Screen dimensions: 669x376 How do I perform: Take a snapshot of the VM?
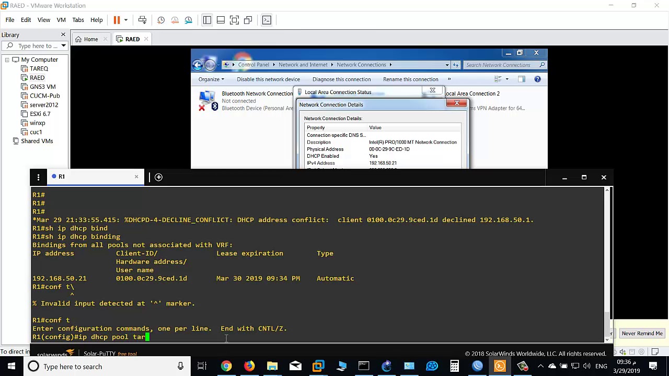point(161,20)
